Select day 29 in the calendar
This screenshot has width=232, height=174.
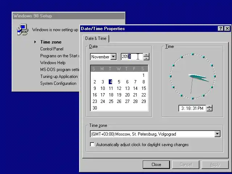(144, 101)
